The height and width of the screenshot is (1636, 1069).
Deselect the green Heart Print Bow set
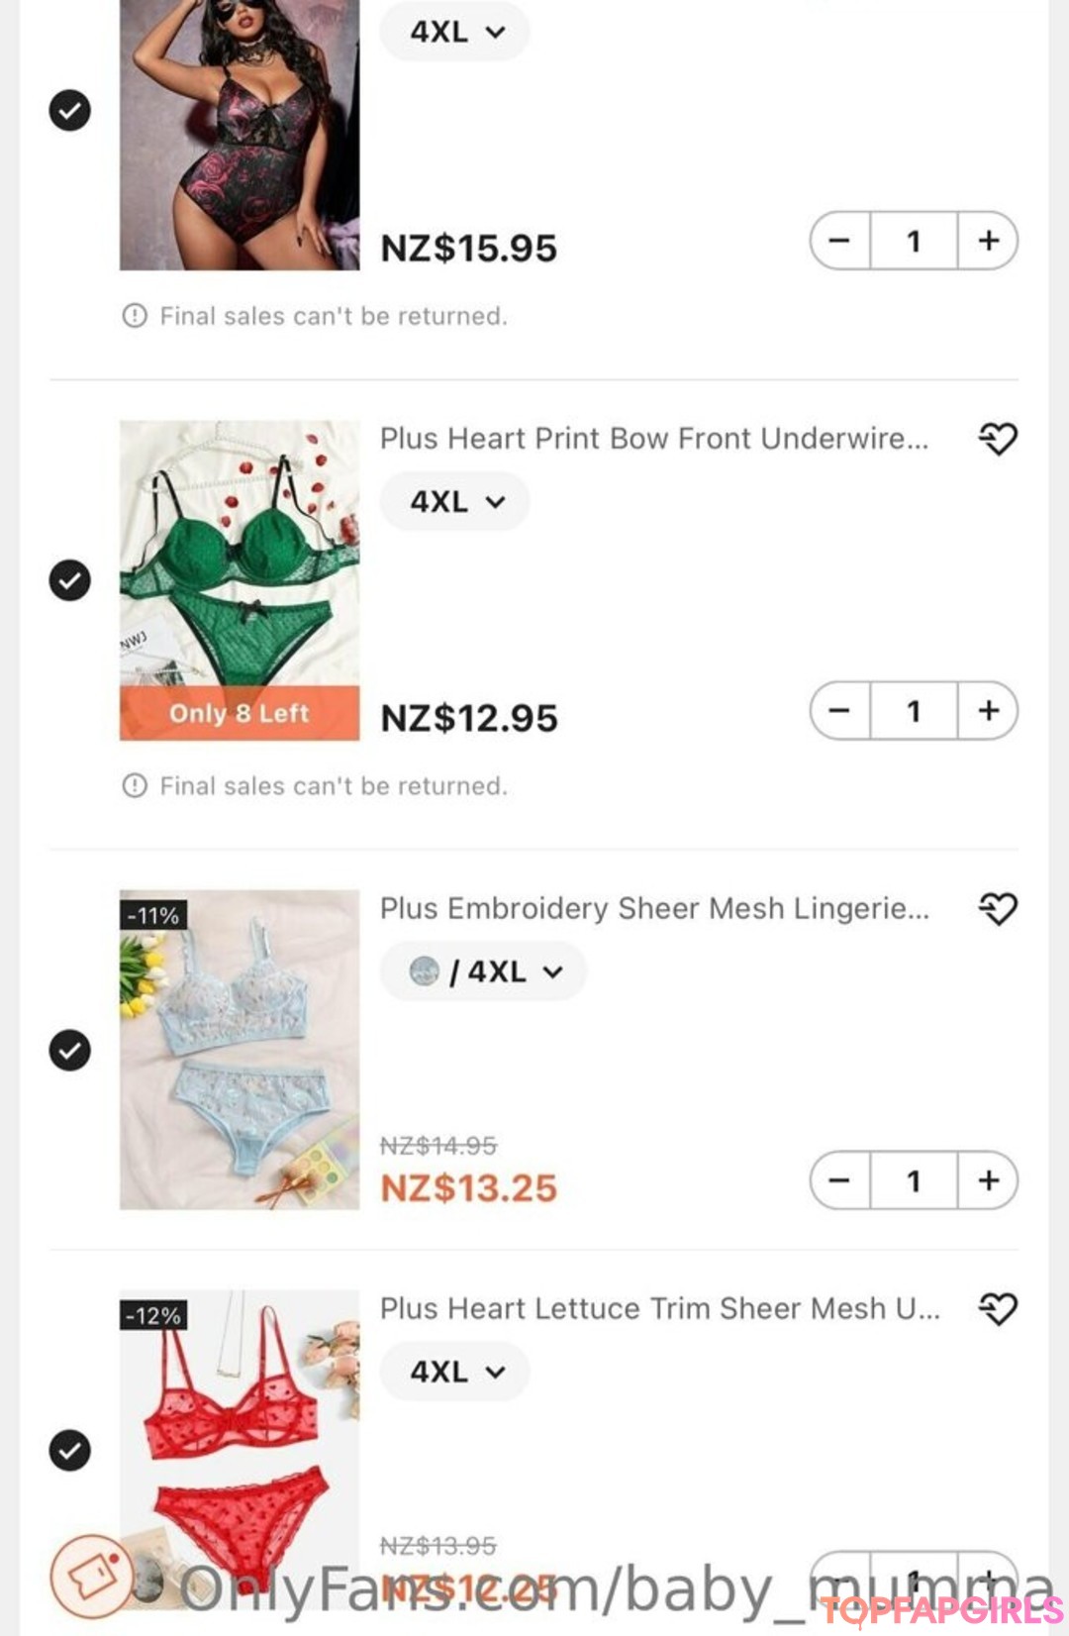69,580
